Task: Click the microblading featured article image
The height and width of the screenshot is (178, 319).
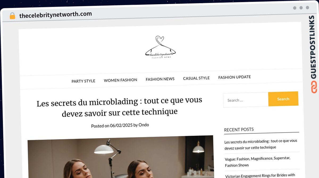Action: pos(120,157)
